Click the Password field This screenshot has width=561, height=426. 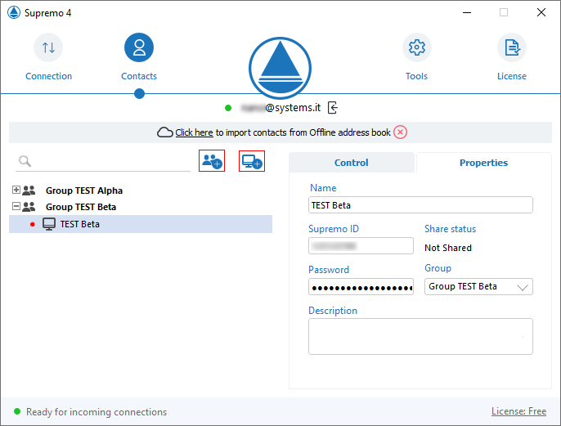[361, 287]
